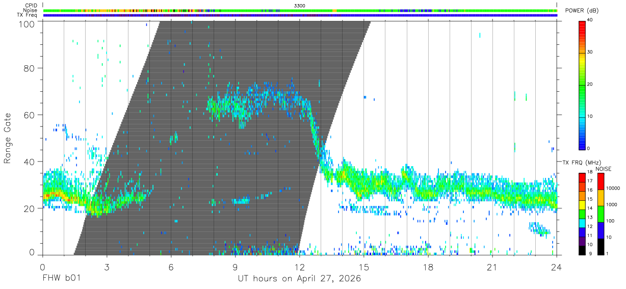This screenshot has width=626, height=289.
Task: Click the CPID value 3300
Action: click(x=300, y=5)
